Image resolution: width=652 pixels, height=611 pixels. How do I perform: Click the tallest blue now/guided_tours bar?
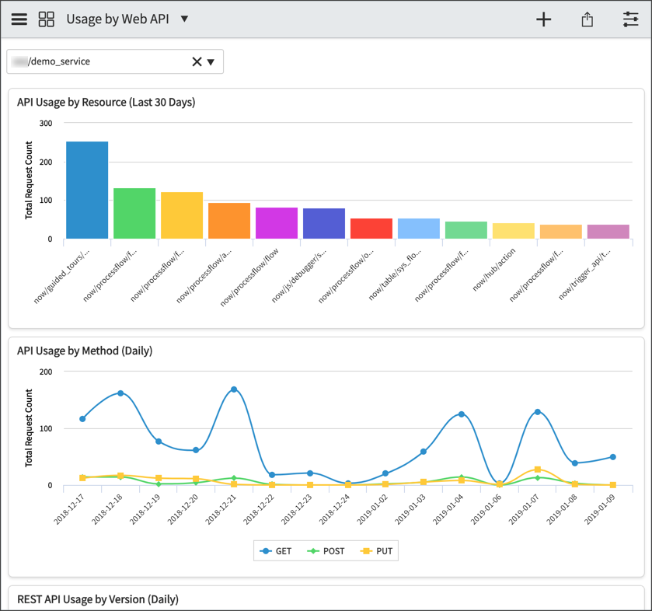pyautogui.click(x=86, y=190)
